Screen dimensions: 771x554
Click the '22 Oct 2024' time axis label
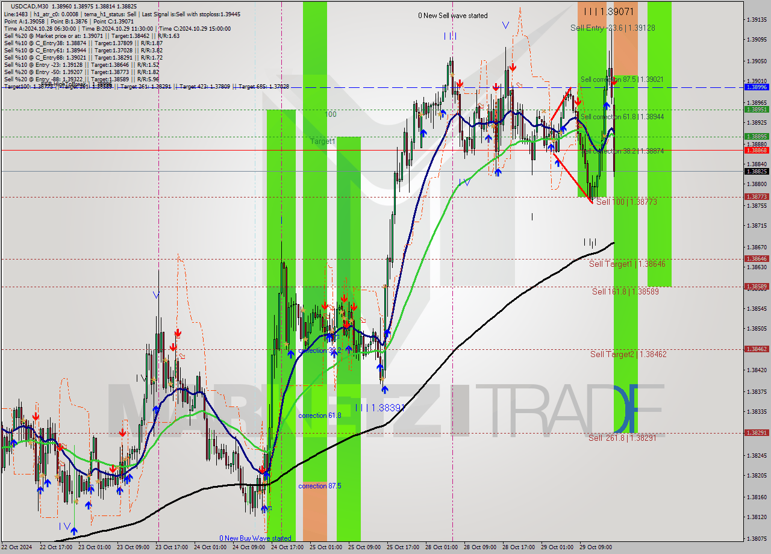17,547
